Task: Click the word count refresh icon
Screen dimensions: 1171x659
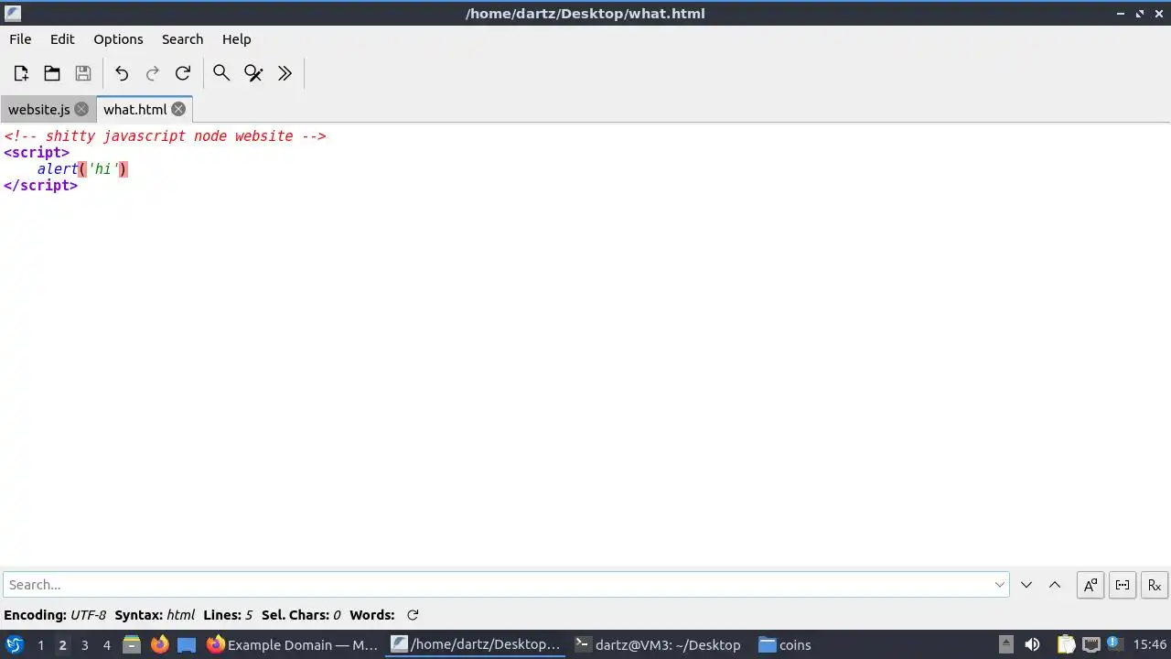Action: click(x=413, y=615)
